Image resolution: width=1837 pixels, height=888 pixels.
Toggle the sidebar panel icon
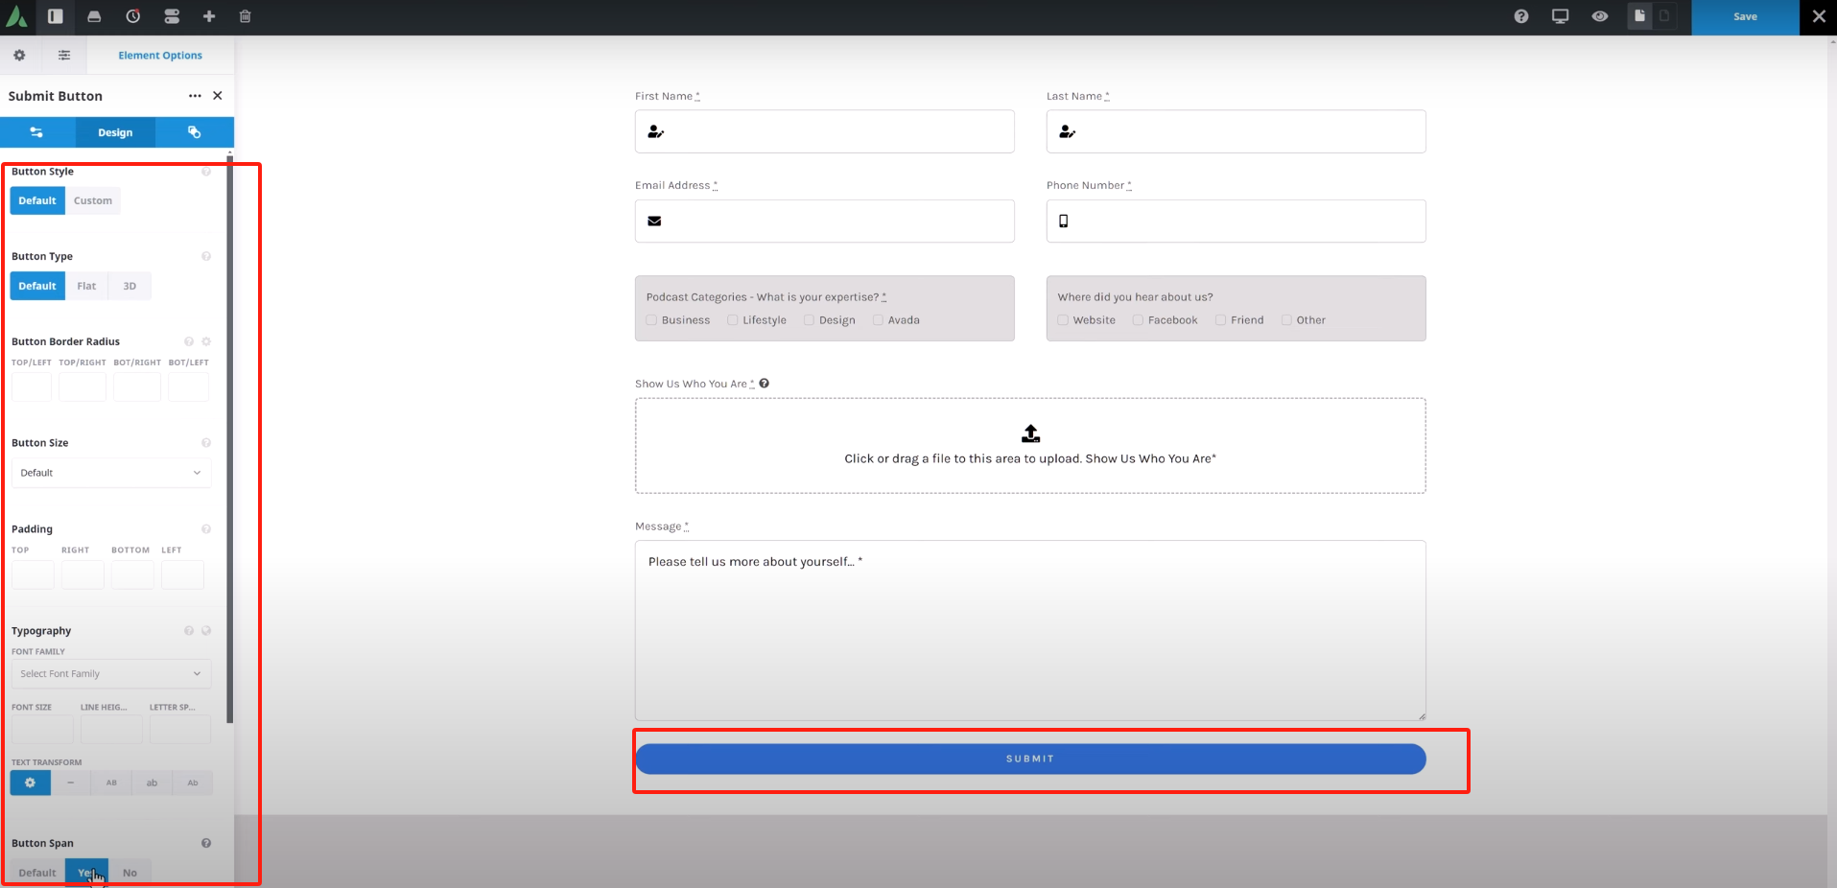coord(56,16)
